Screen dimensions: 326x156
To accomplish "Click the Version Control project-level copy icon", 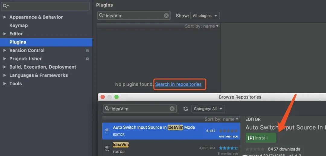I will (87, 50).
